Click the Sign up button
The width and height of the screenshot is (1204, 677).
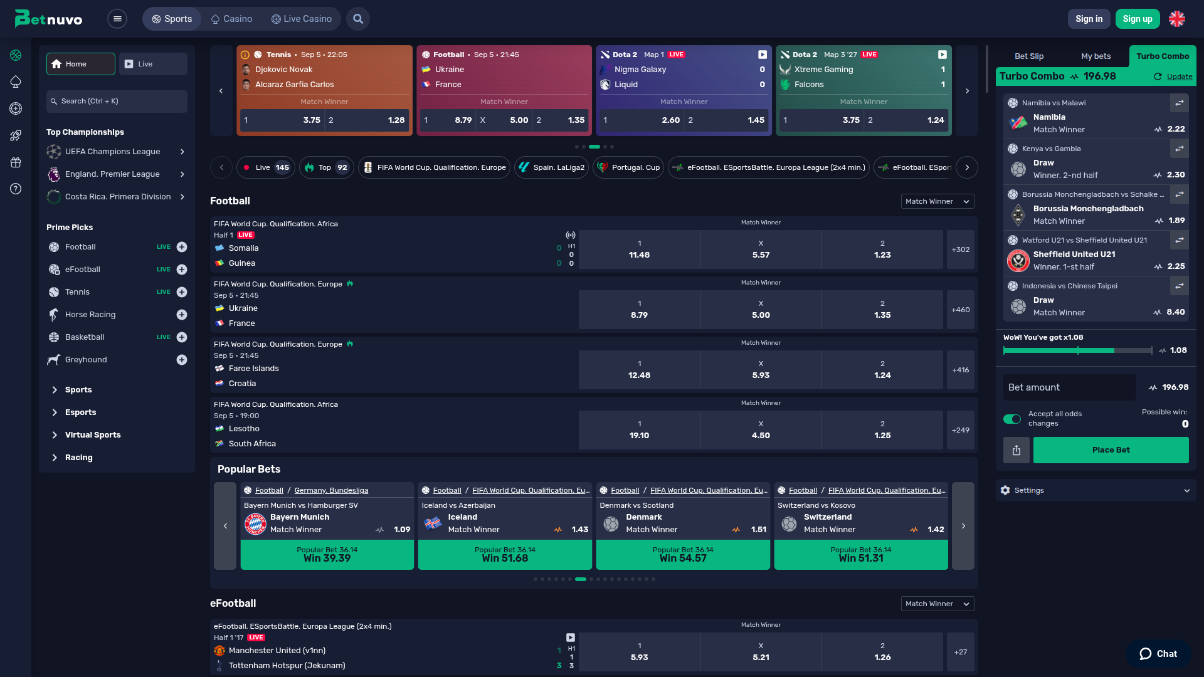coord(1138,19)
